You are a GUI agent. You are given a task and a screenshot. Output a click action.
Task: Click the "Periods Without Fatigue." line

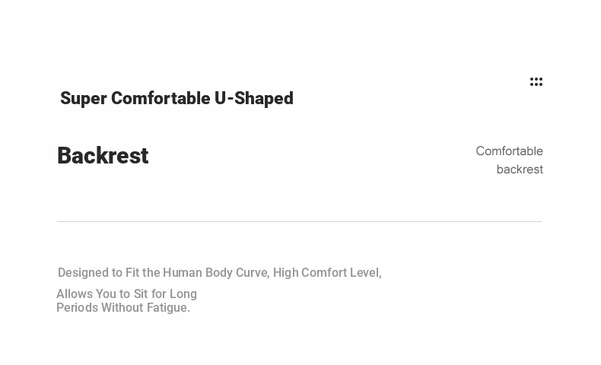(123, 308)
